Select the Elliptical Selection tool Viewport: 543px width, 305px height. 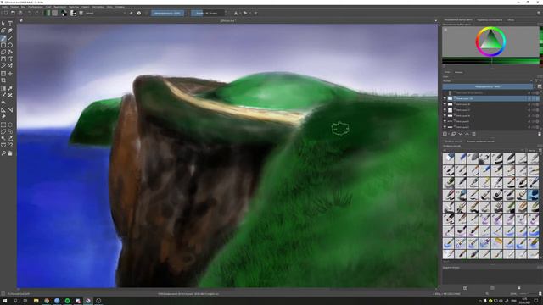tap(10, 125)
